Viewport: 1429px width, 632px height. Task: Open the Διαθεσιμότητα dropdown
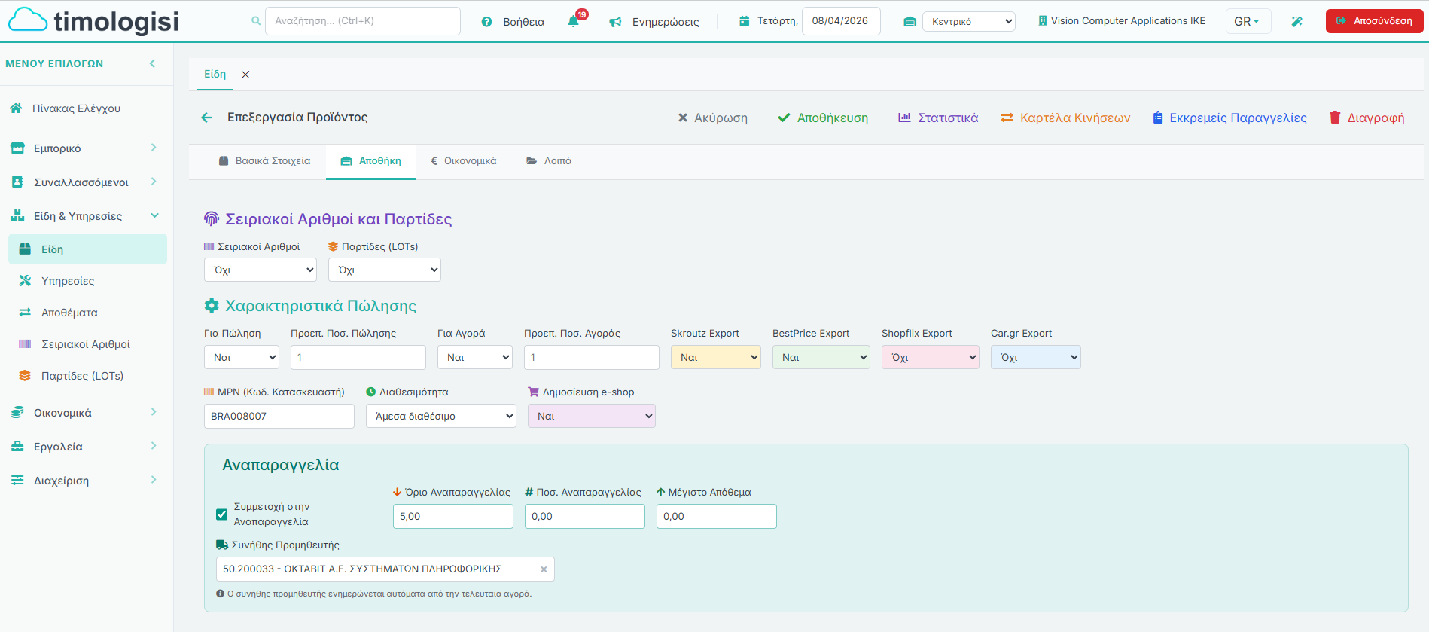pyautogui.click(x=441, y=416)
